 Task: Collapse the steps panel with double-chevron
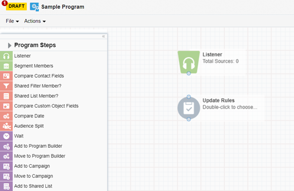[103, 36]
